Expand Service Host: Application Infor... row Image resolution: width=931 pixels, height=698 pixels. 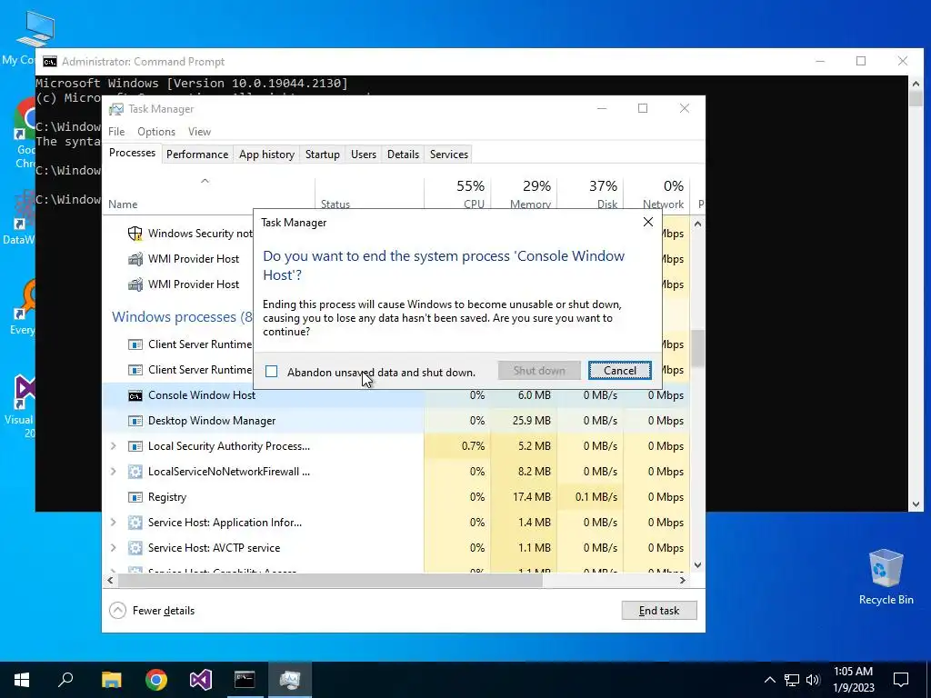click(x=114, y=523)
